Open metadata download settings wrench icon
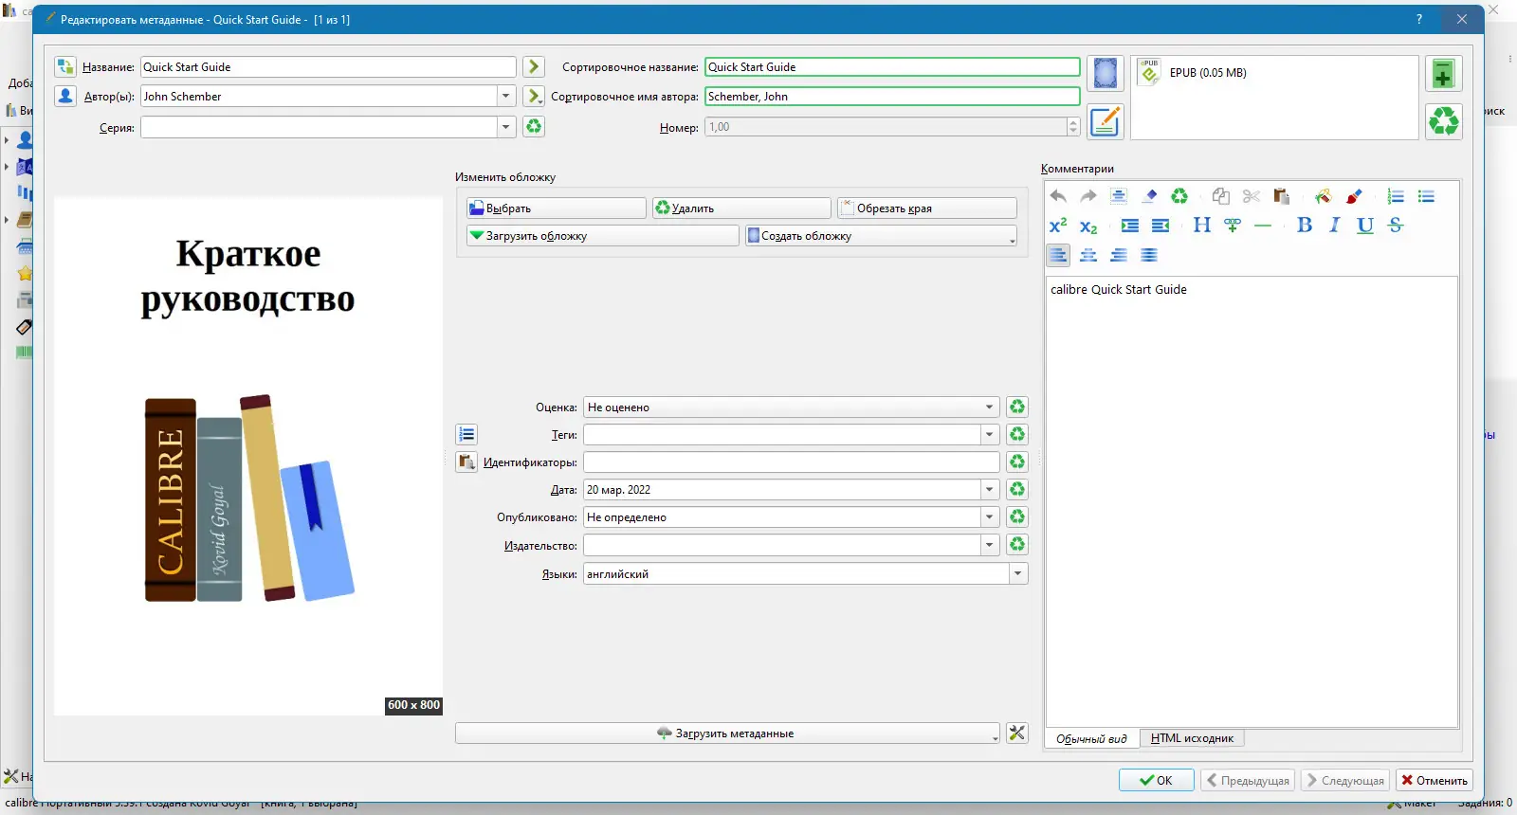 pyautogui.click(x=1017, y=733)
